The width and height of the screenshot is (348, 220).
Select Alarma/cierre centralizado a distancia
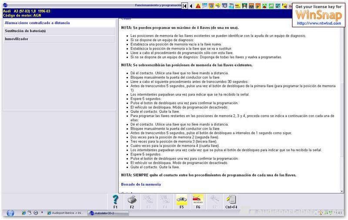tap(59, 23)
